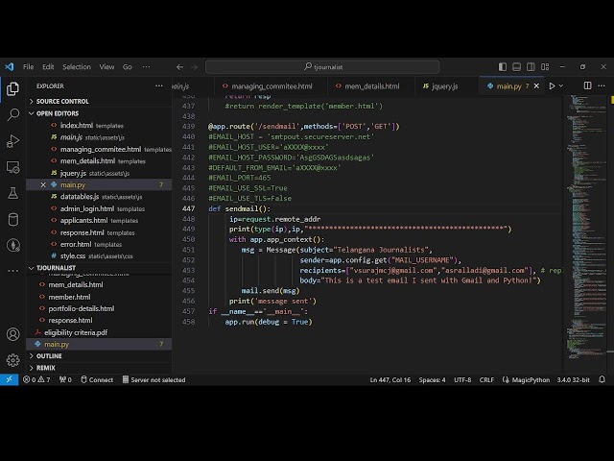The height and width of the screenshot is (461, 614).
Task: Open applicants.html in Open Editors
Action: [x=99, y=220]
